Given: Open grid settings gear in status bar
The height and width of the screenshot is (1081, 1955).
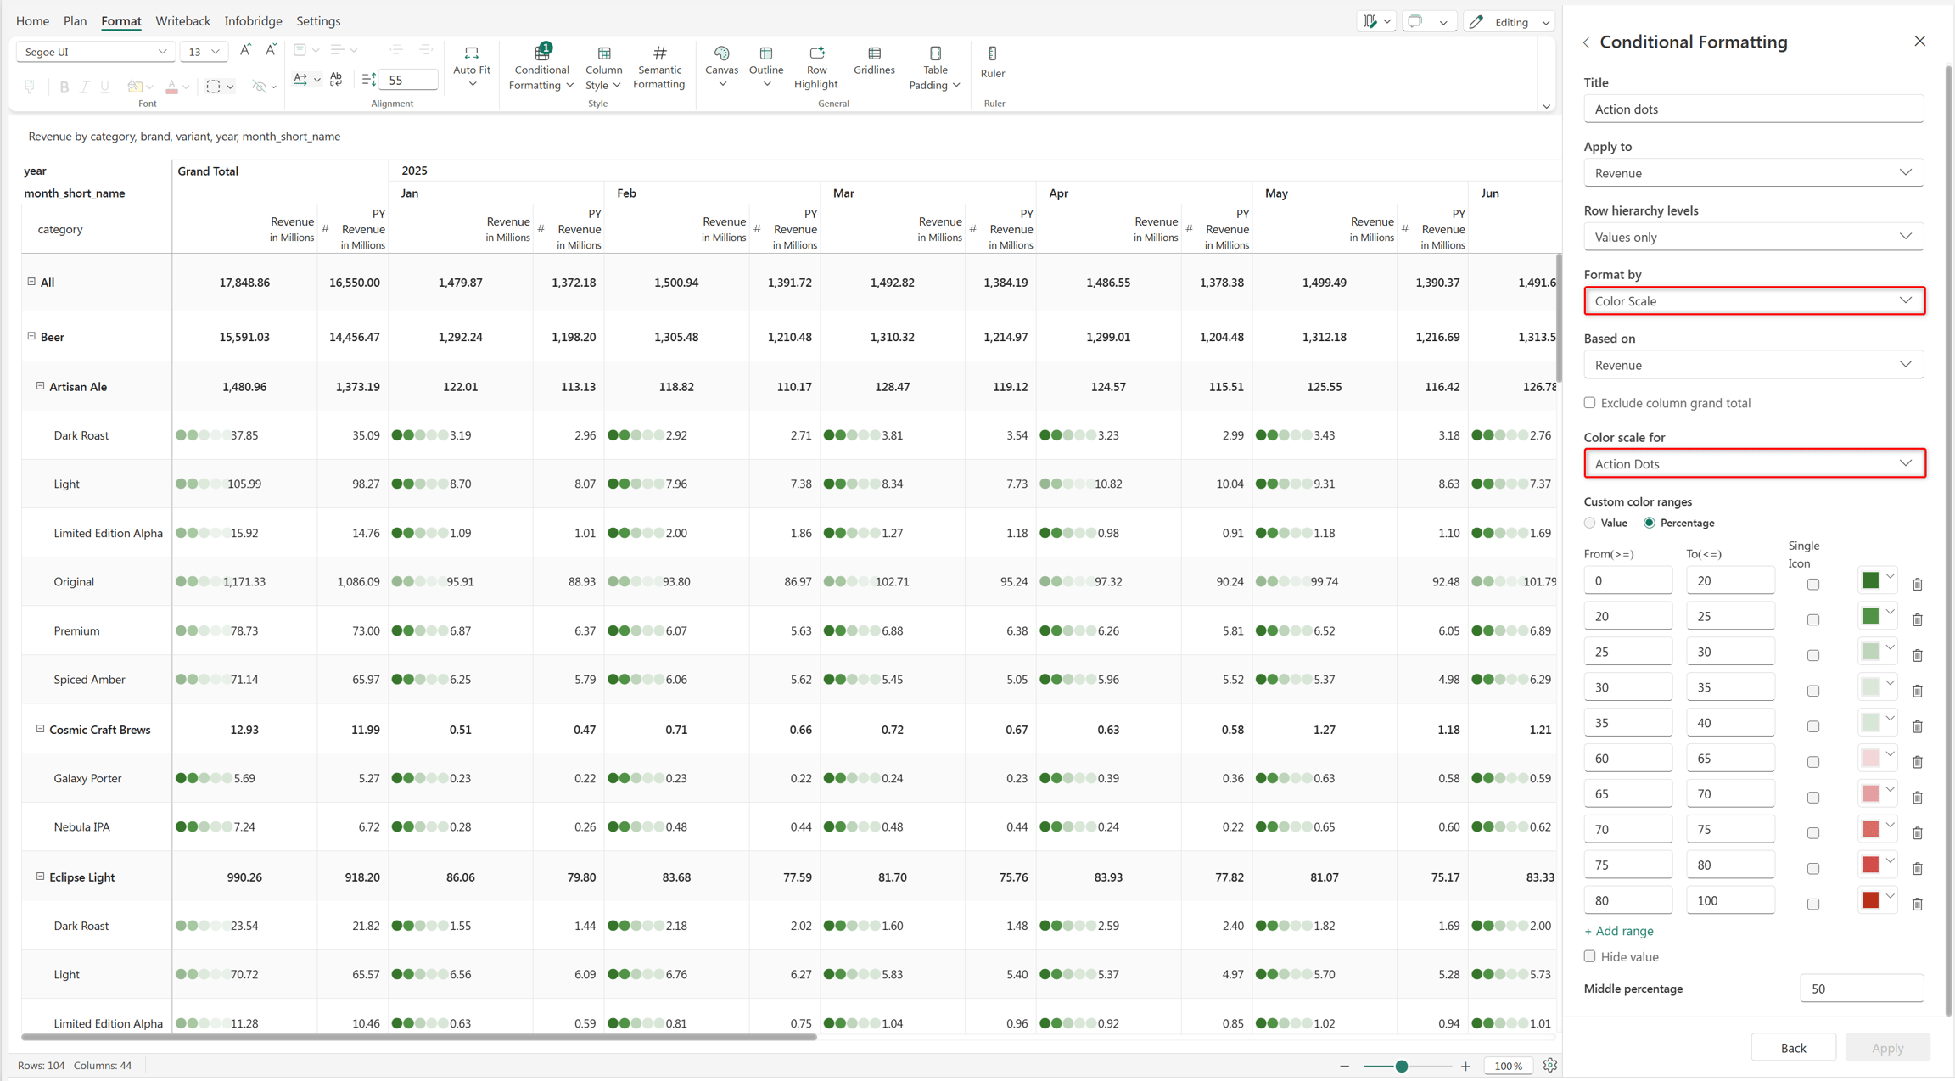Looking at the screenshot, I should tap(1549, 1066).
